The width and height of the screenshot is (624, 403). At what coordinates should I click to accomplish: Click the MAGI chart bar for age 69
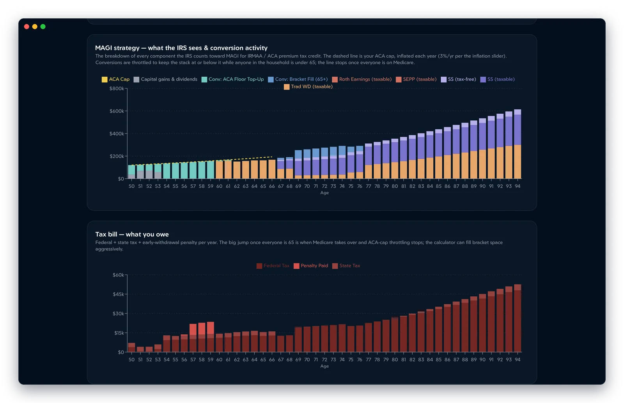pyautogui.click(x=298, y=164)
